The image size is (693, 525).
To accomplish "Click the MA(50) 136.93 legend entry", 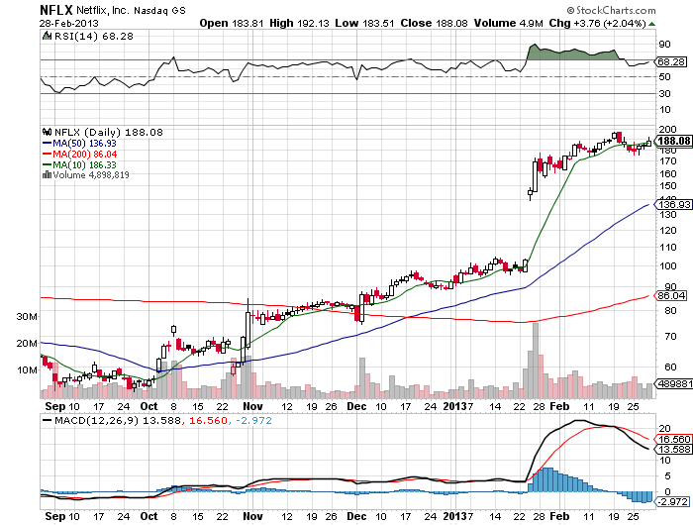I will (79, 144).
